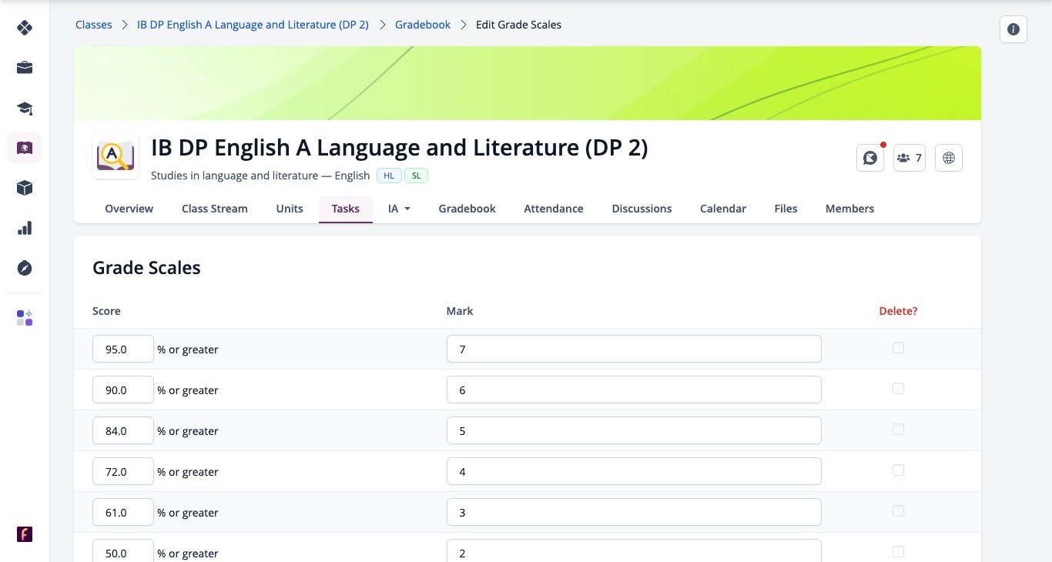Viewport: 1052px width, 562px height.
Task: Open the briefcase icon in sidebar
Action: point(25,68)
